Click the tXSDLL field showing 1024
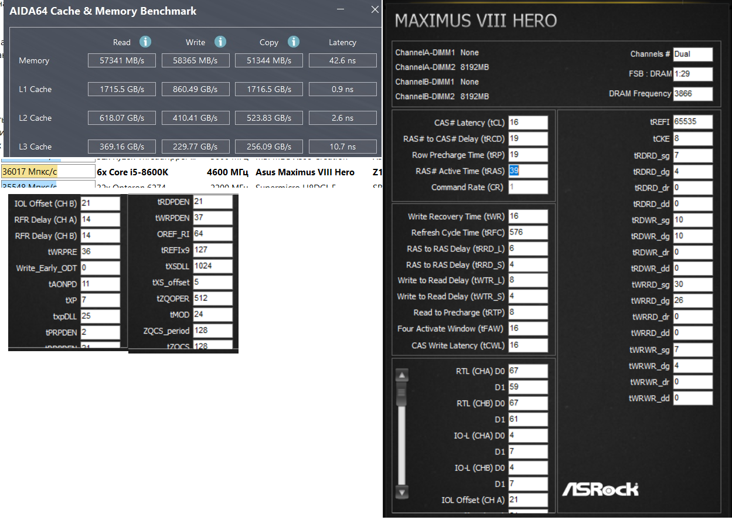The image size is (732, 520). point(213,266)
